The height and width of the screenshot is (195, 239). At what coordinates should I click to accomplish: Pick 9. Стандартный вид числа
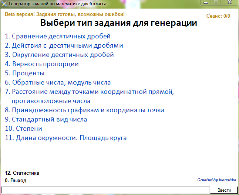[x=46, y=119]
